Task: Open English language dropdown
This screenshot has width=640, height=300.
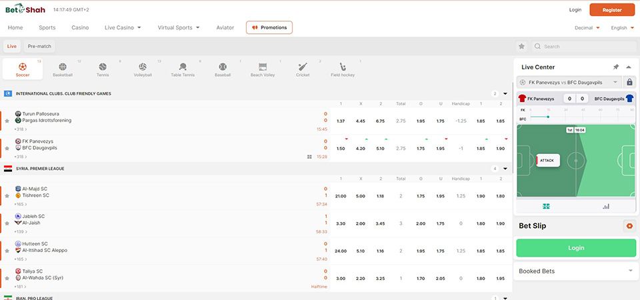Action: pos(623,28)
